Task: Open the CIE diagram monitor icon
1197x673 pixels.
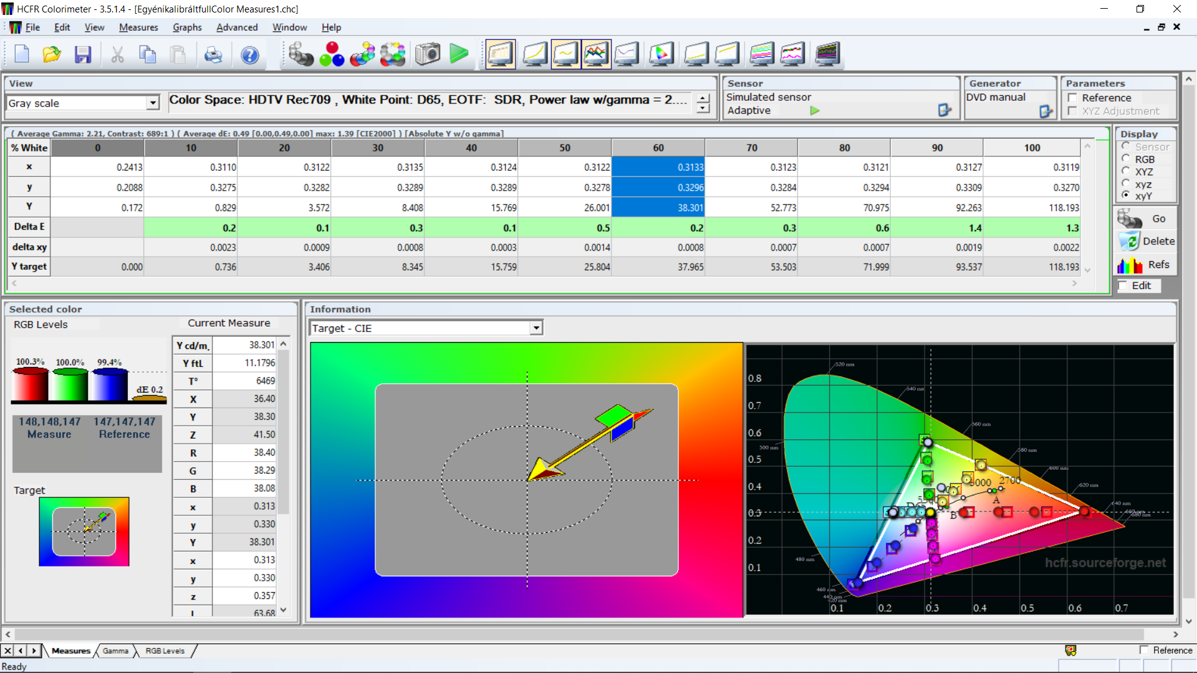Action: pos(661,55)
